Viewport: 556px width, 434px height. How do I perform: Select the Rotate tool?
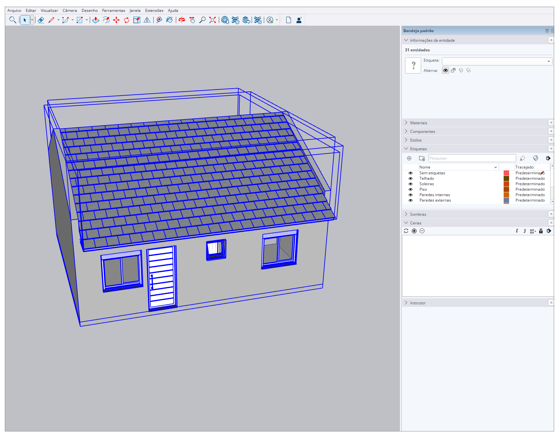(127, 20)
